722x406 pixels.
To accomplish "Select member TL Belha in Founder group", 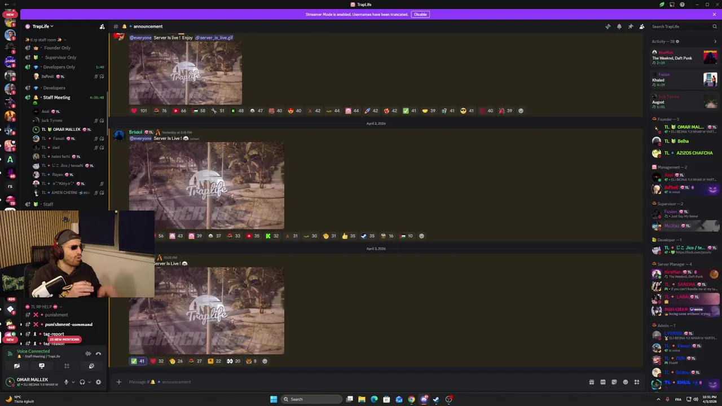I will click(685, 141).
